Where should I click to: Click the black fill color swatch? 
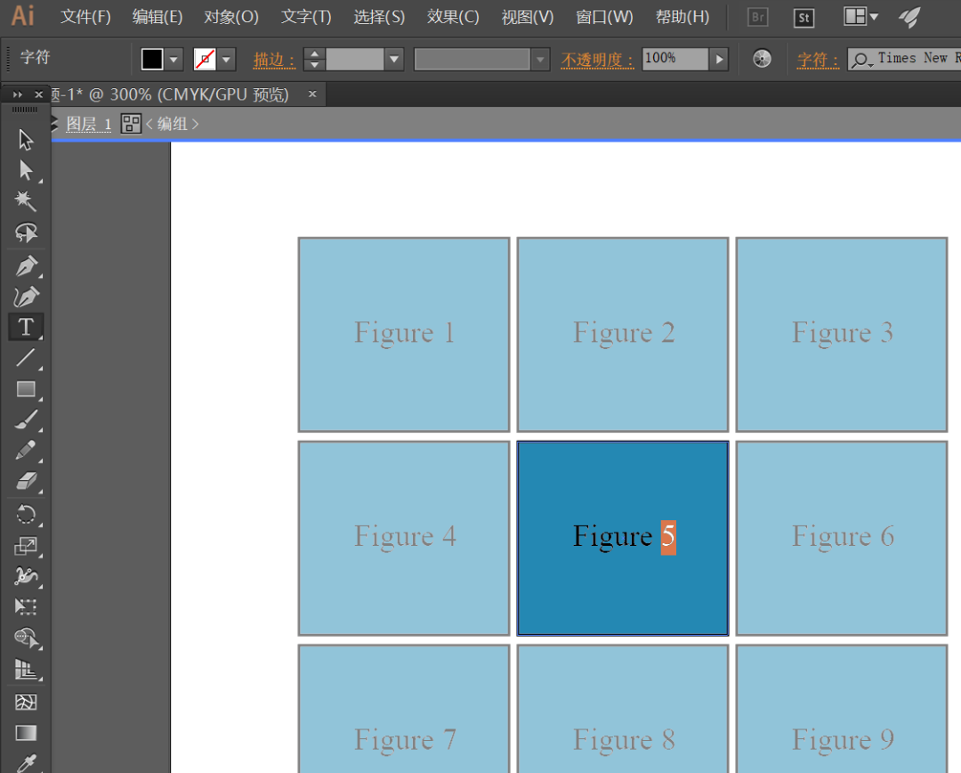[152, 60]
